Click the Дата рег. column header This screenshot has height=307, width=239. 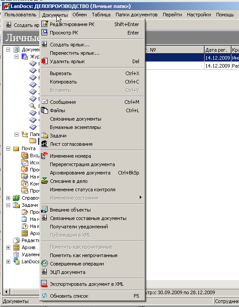[218, 50]
